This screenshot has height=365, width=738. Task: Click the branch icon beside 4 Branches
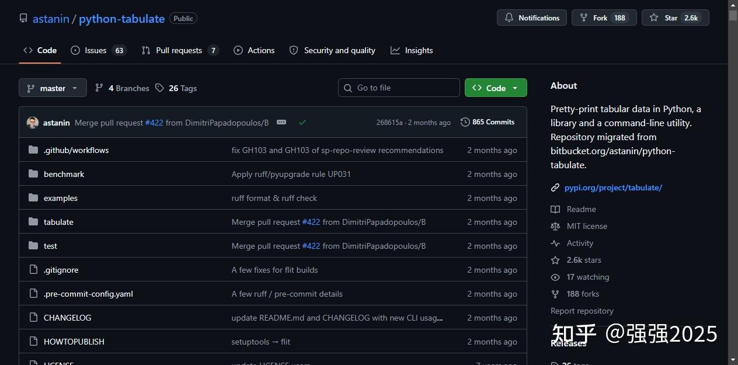click(x=99, y=88)
